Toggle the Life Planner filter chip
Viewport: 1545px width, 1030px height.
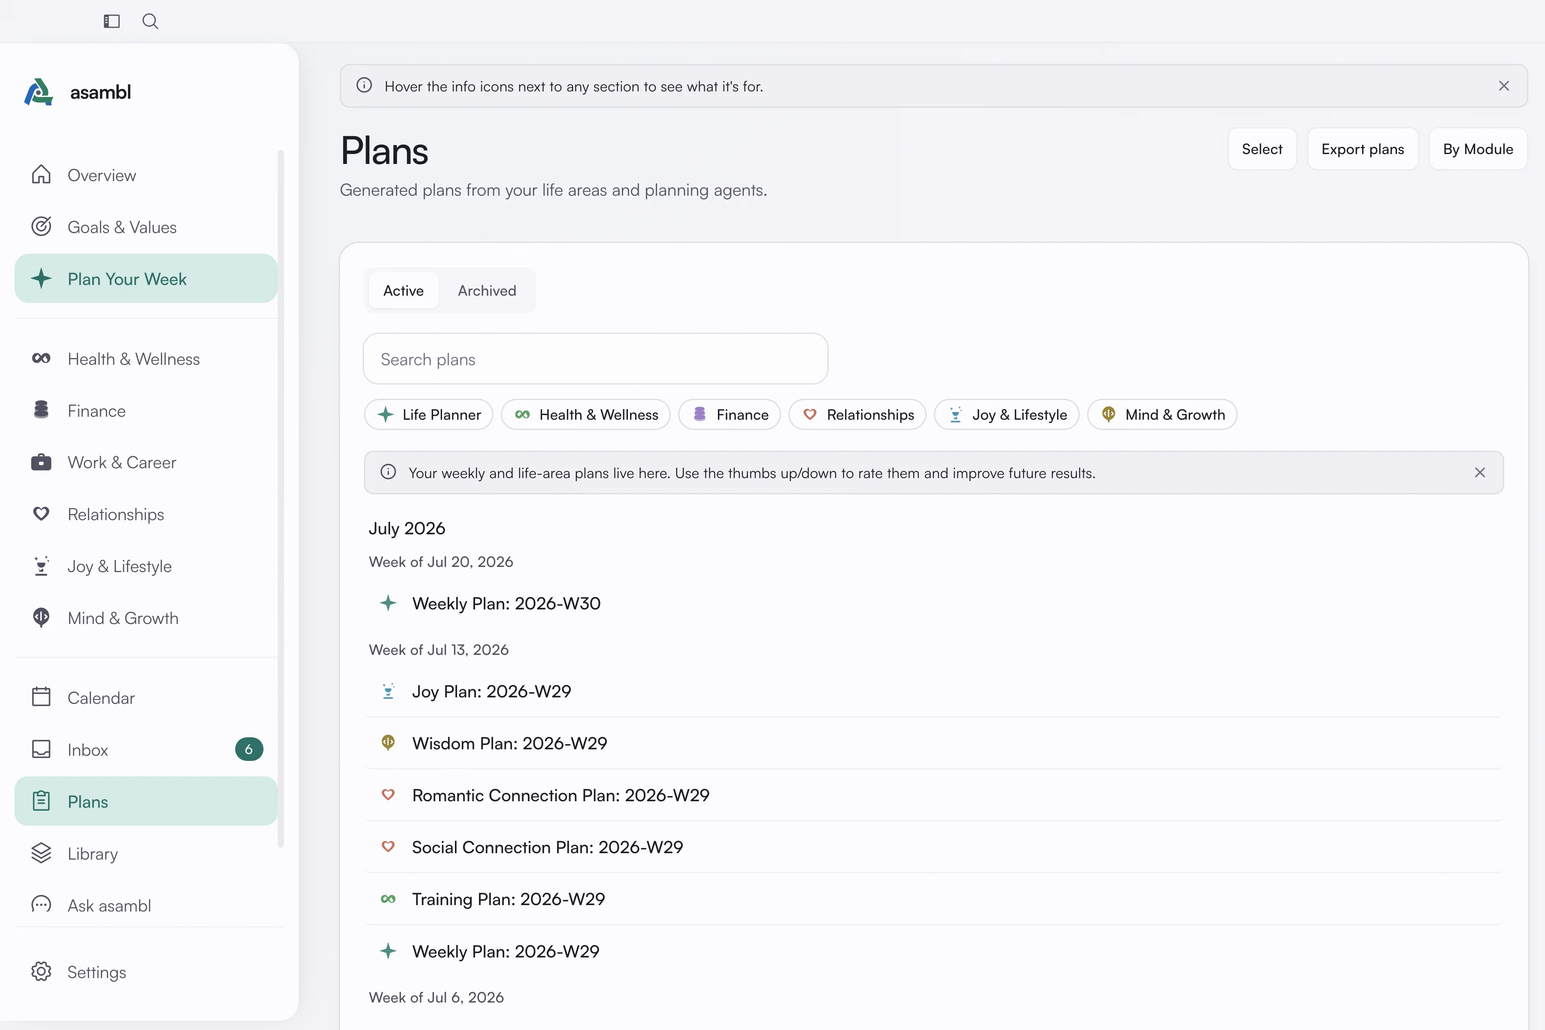click(x=428, y=415)
